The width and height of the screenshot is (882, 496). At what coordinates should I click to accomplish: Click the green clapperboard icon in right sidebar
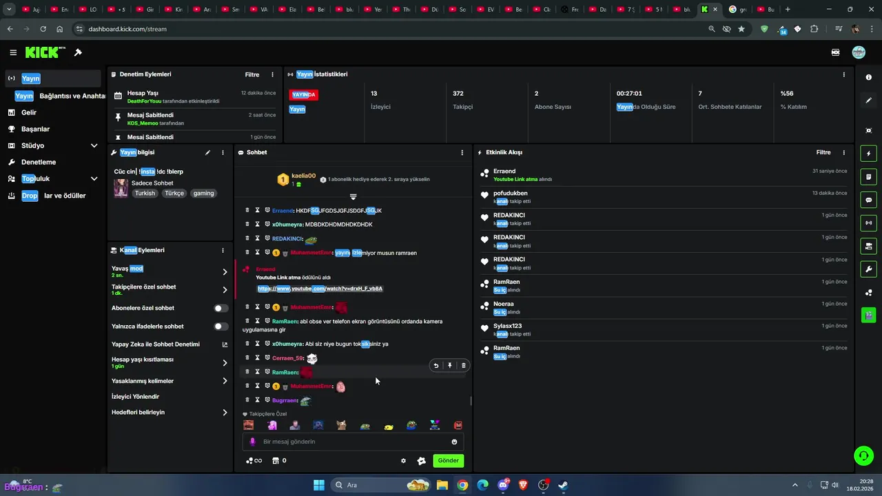(x=868, y=315)
